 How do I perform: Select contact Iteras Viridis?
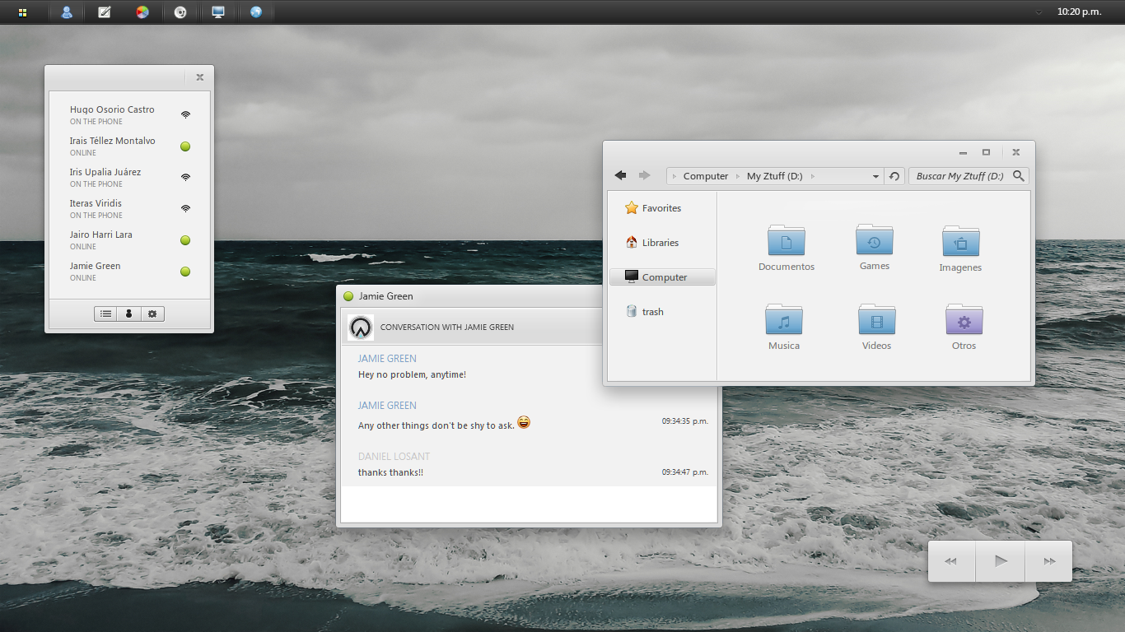coord(129,208)
